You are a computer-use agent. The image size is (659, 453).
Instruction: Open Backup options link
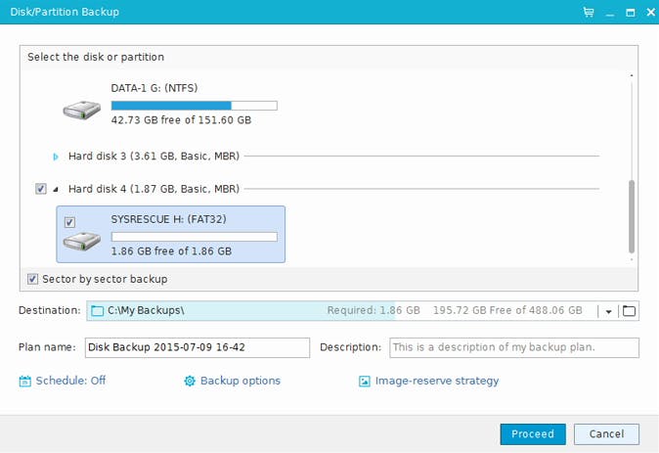point(241,381)
